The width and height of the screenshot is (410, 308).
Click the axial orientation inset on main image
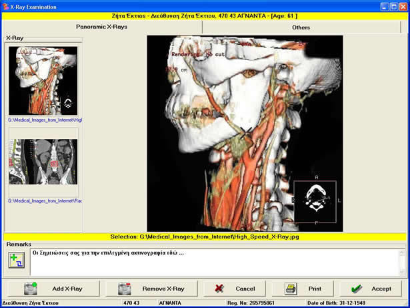click(315, 202)
